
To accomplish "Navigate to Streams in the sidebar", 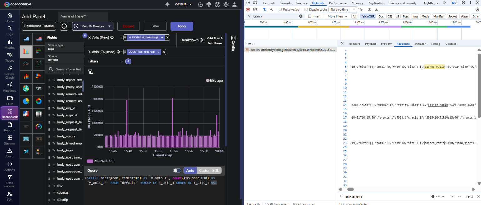I will (x=9, y=141).
